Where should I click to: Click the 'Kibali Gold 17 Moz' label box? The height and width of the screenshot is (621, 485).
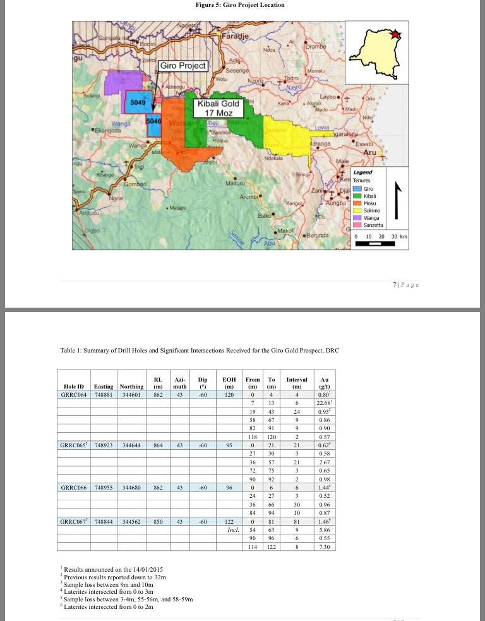coord(219,108)
